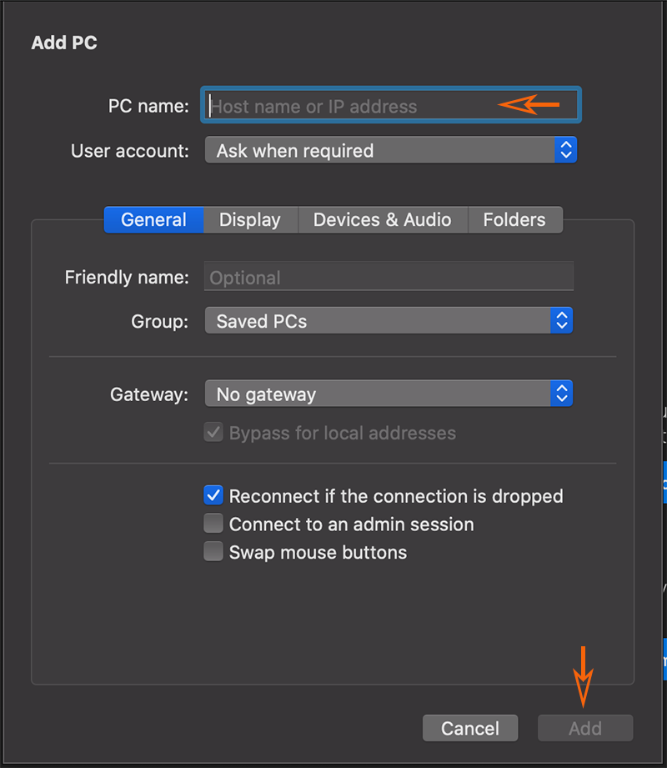Click the "Bypass for local addresses" checkbox

click(x=213, y=433)
